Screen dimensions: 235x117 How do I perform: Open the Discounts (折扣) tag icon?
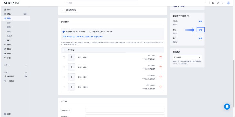tap(5, 45)
